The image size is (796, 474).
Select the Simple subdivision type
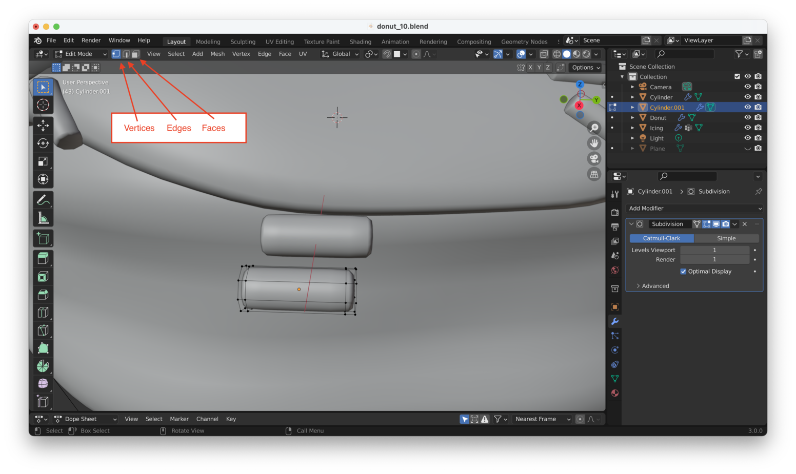726,238
